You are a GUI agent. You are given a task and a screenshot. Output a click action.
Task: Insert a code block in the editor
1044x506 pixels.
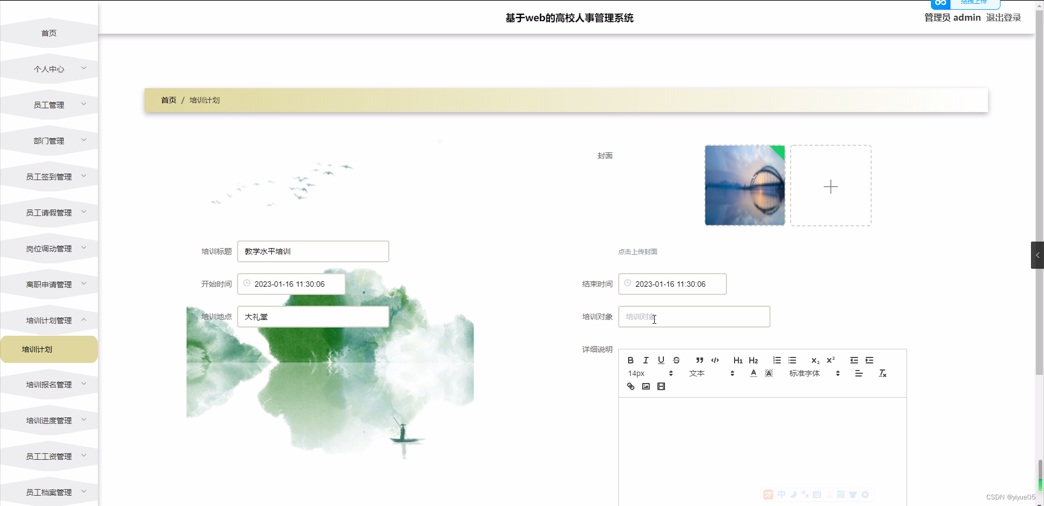[715, 360]
